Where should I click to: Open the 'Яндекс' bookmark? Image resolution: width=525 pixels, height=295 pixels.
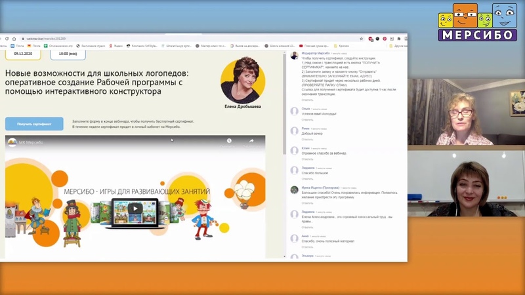tap(116, 46)
